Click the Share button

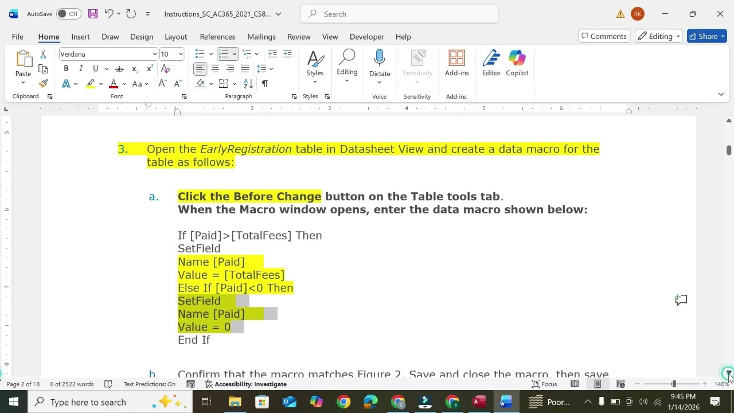pyautogui.click(x=706, y=36)
